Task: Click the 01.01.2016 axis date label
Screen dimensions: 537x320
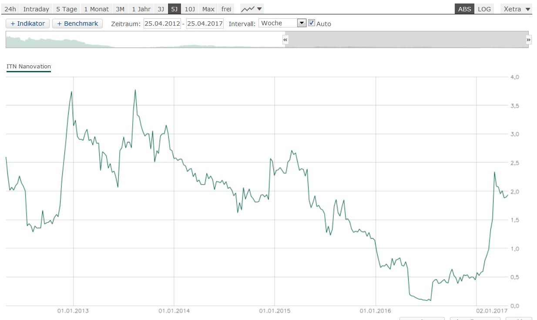Action: pyautogui.click(x=375, y=311)
